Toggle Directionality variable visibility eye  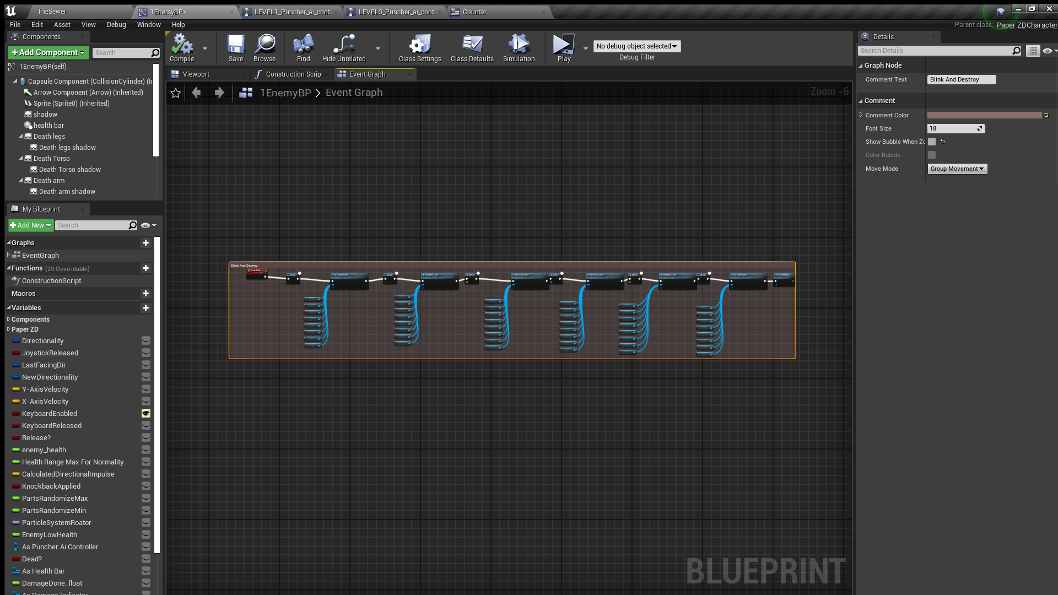146,340
